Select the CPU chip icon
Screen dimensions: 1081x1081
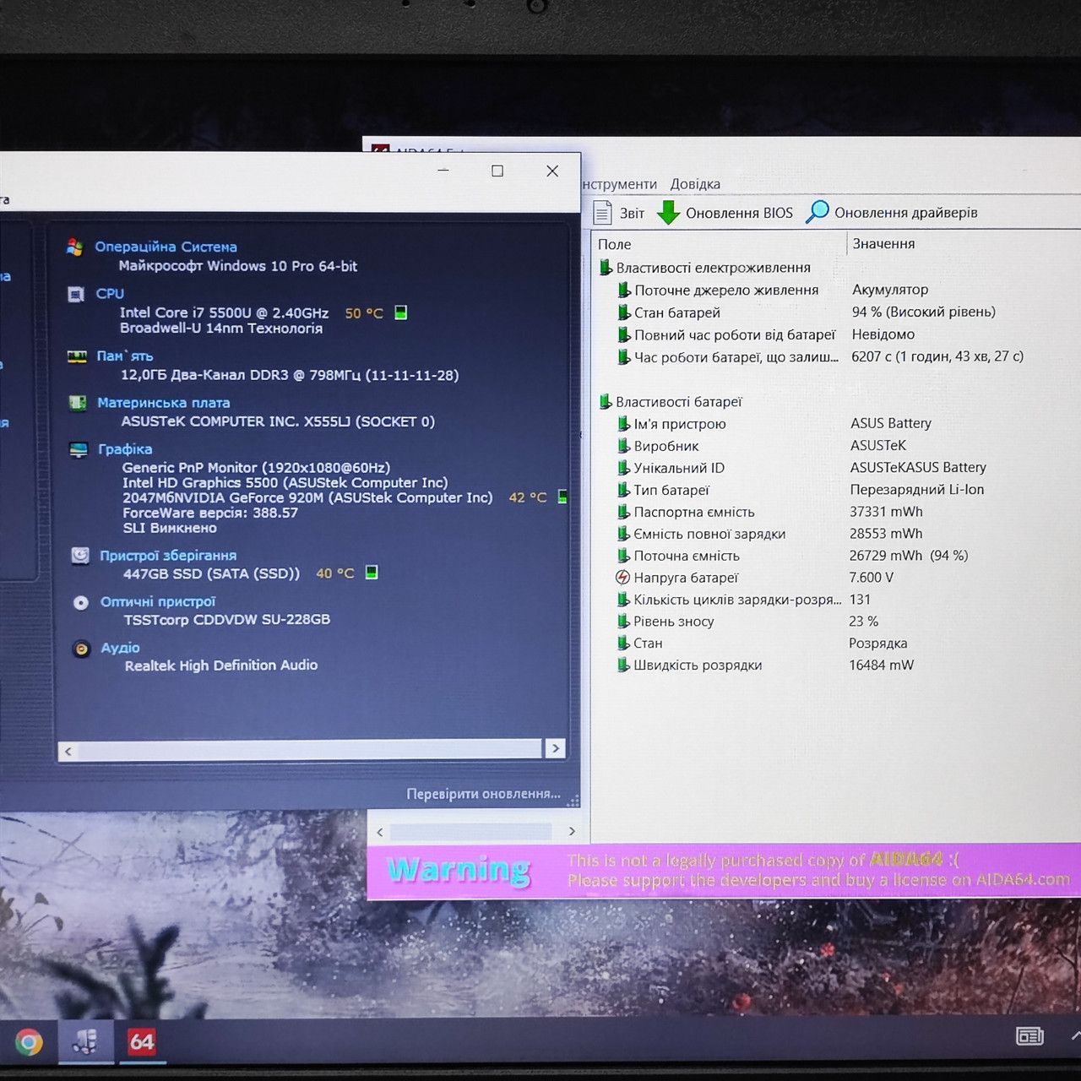pos(76,294)
